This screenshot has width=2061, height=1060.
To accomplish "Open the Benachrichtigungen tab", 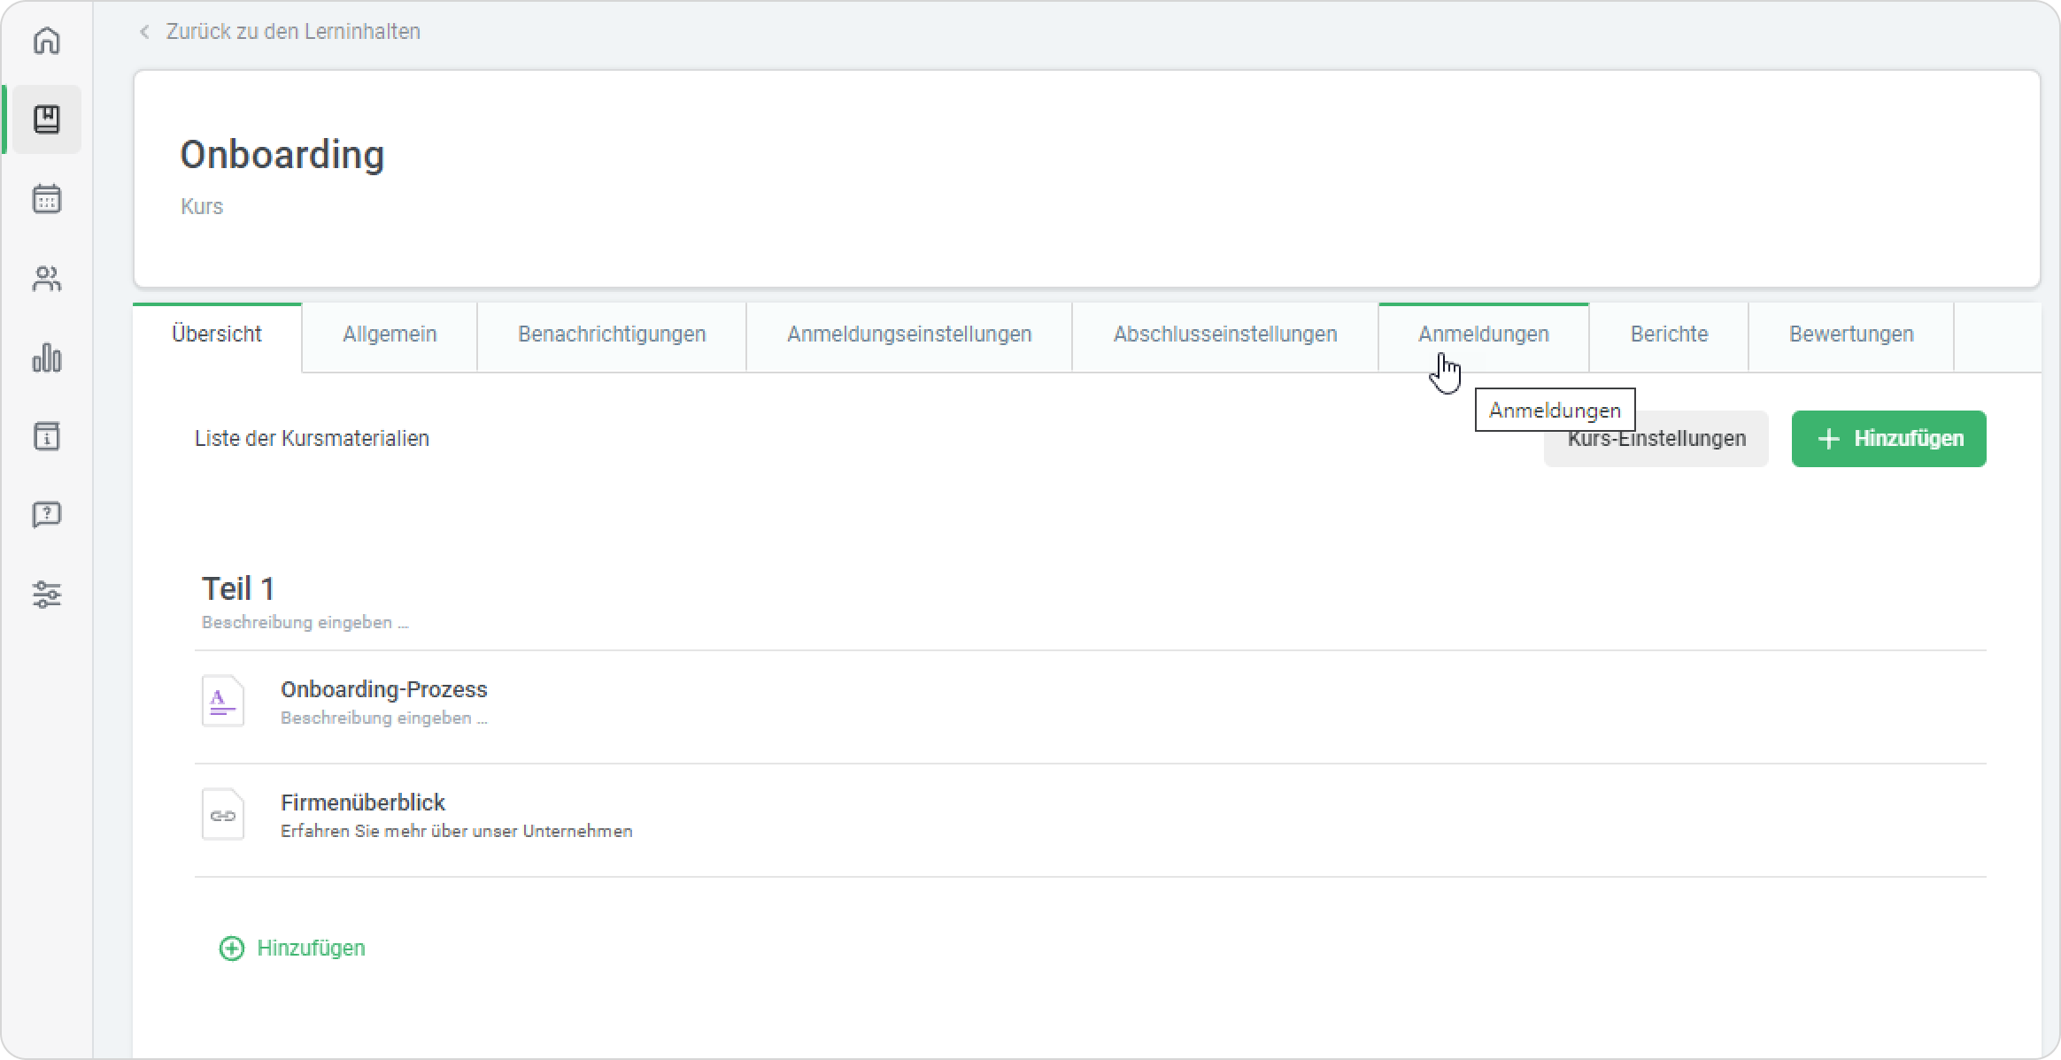I will click(x=612, y=334).
